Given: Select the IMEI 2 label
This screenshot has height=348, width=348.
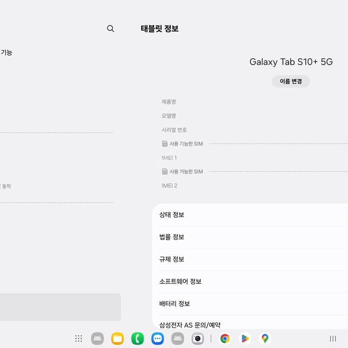Looking at the screenshot, I should coord(169,186).
